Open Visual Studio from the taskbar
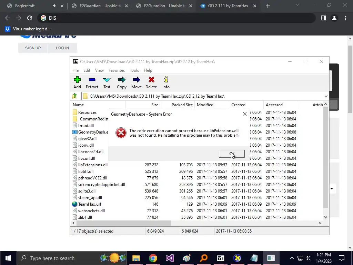 point(170,258)
